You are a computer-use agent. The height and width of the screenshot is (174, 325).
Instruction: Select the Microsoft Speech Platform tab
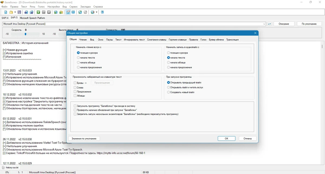tap(32, 18)
